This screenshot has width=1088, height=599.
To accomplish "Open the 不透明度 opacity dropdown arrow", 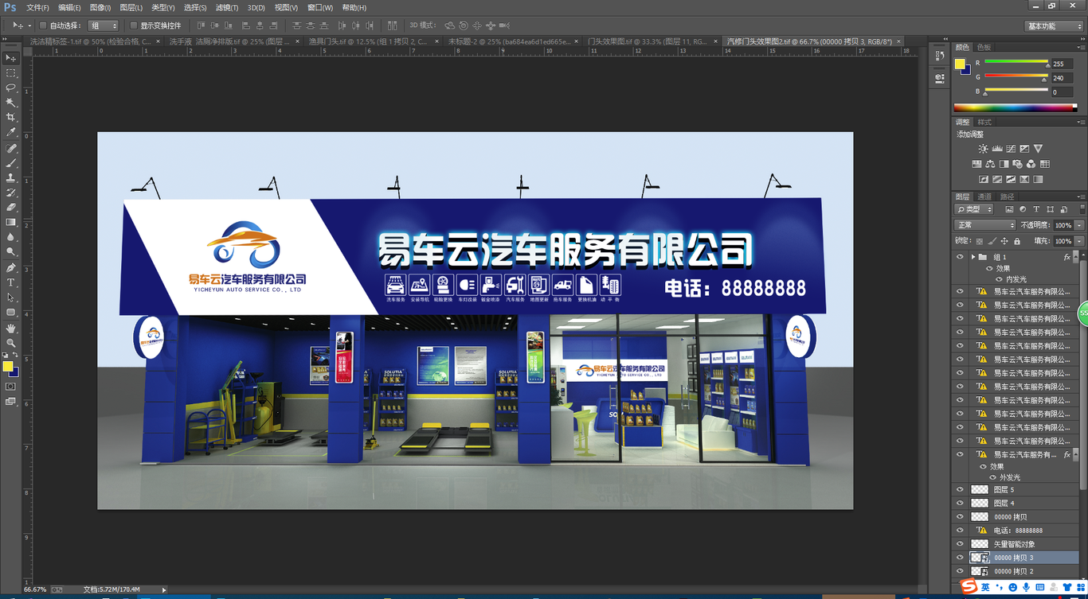I will point(1079,226).
